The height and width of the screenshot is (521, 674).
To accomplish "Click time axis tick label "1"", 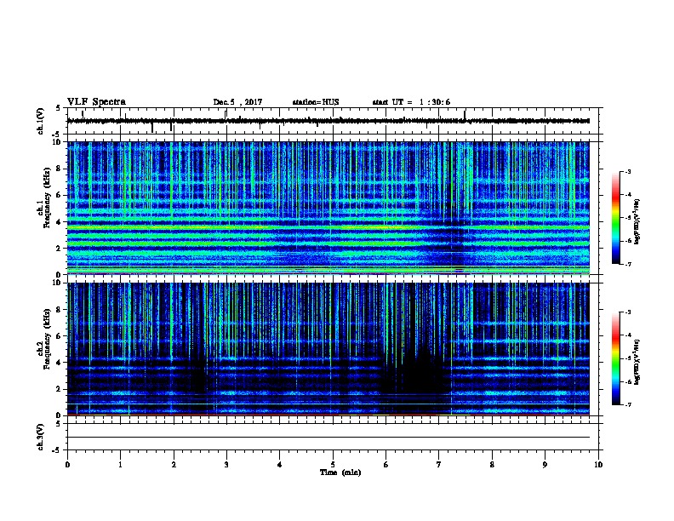I will tap(120, 465).
